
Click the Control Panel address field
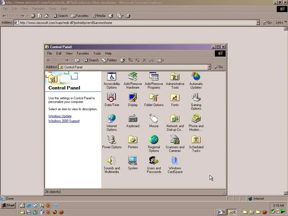point(133,67)
